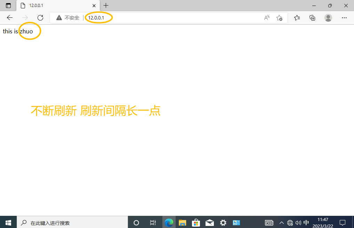Click the not secure label text
Image resolution: width=354 pixels, height=228 pixels.
click(x=72, y=18)
